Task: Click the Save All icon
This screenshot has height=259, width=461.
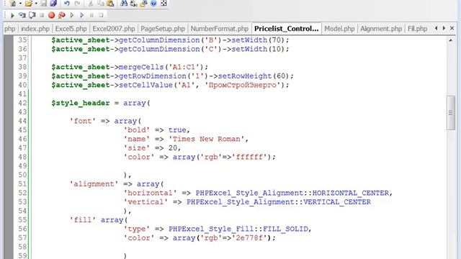Action: 53,4
